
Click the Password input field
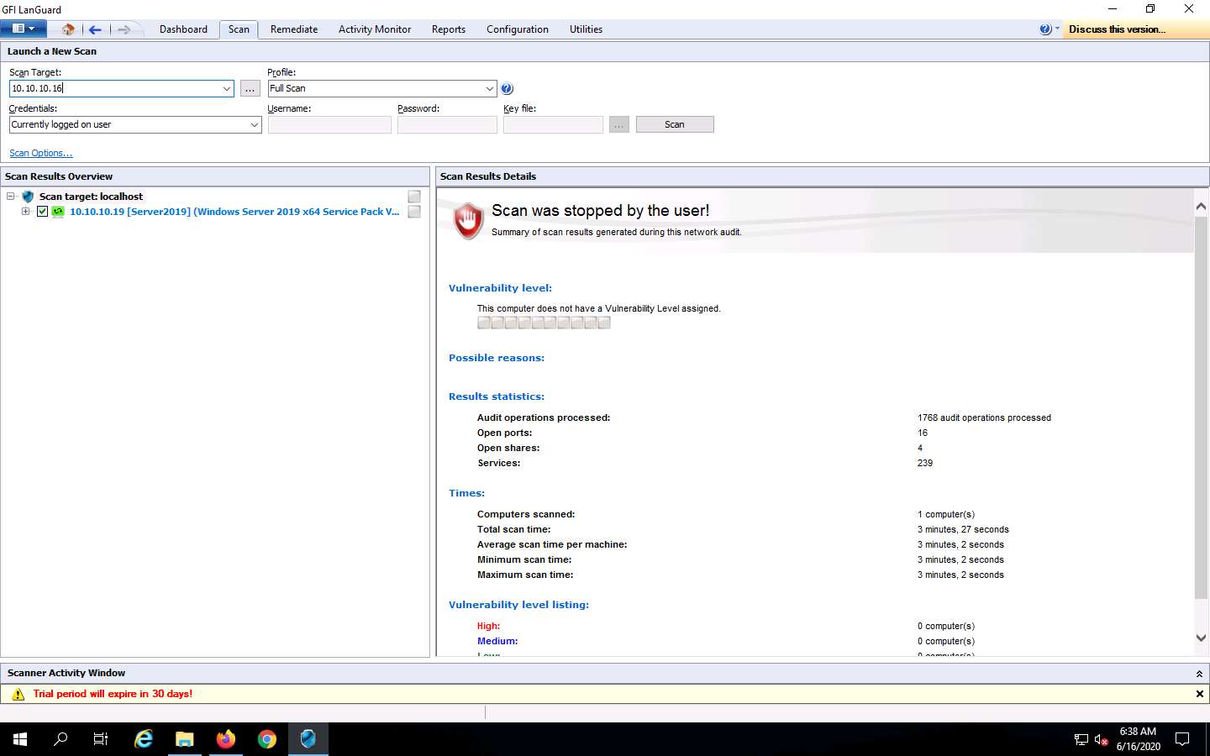point(447,124)
